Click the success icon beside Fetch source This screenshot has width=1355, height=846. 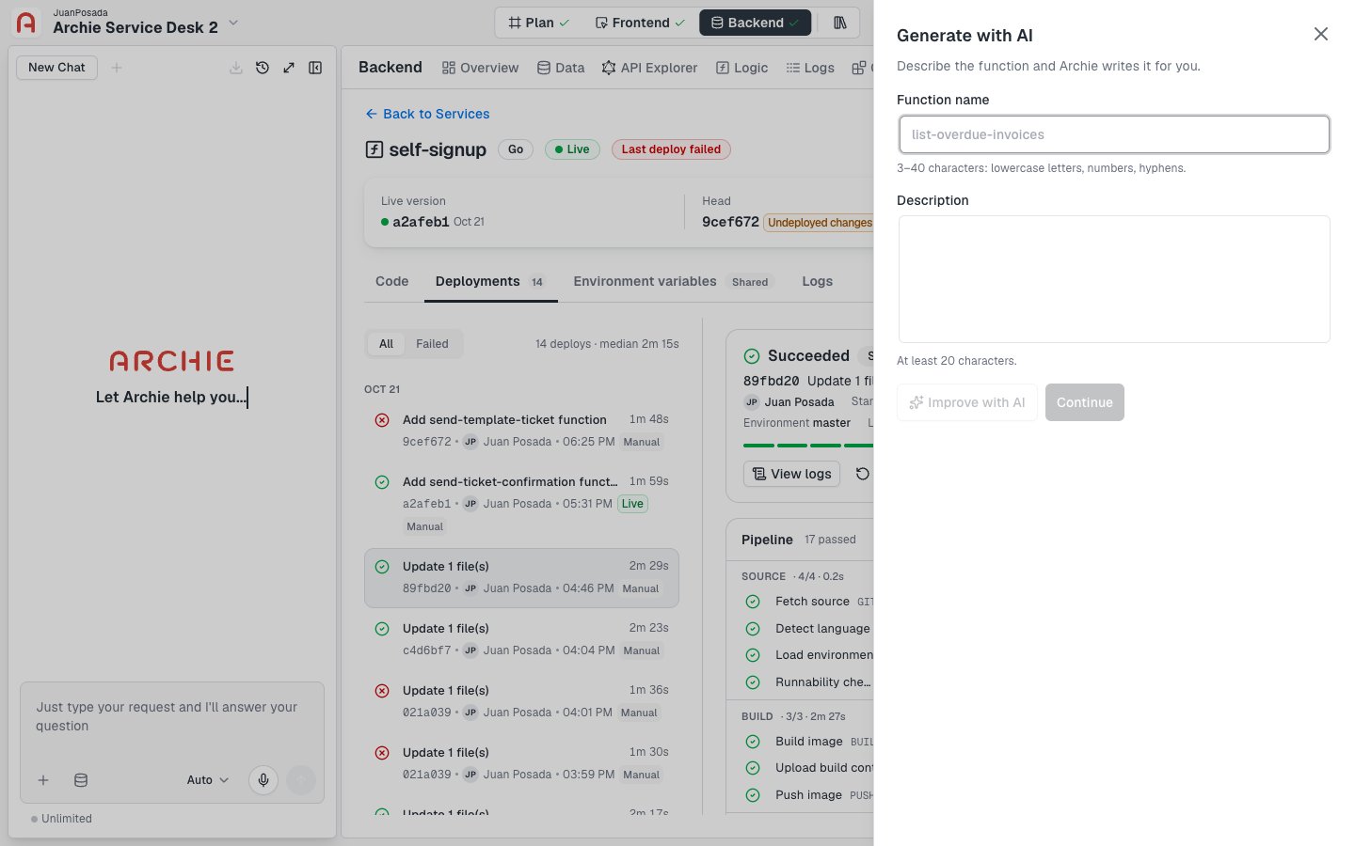753,602
